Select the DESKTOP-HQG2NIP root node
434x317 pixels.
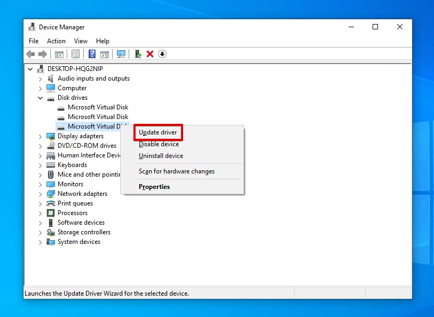tap(74, 69)
